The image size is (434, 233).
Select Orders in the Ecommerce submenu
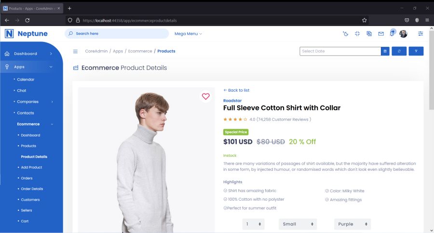[27, 178]
